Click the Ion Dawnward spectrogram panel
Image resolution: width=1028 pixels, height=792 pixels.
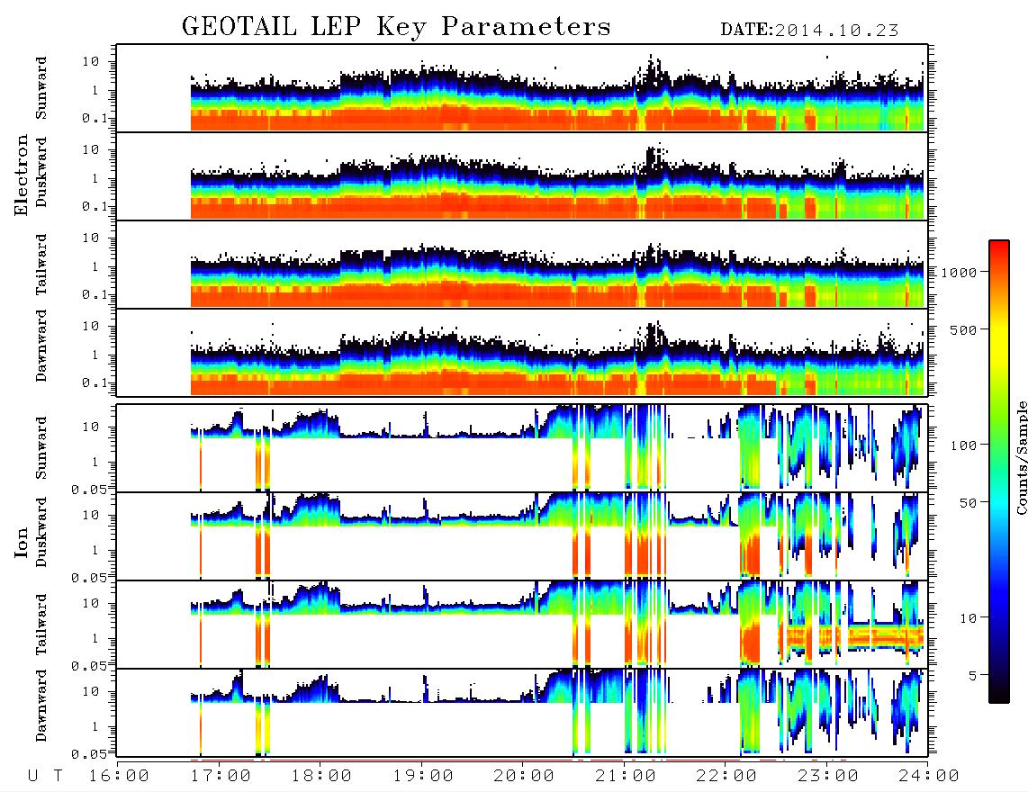click(x=522, y=713)
